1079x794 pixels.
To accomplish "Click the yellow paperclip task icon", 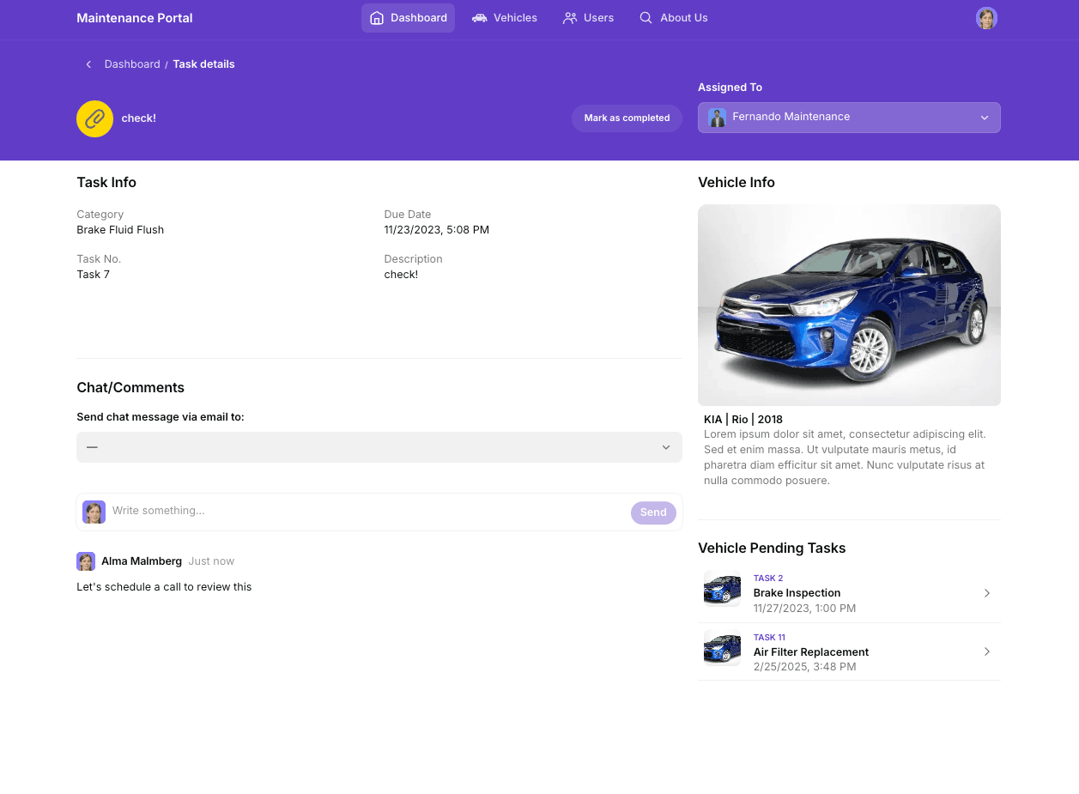I will coord(94,118).
